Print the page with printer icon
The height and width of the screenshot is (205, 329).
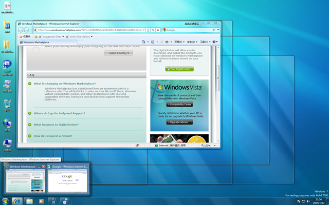pyautogui.click(x=167, y=42)
